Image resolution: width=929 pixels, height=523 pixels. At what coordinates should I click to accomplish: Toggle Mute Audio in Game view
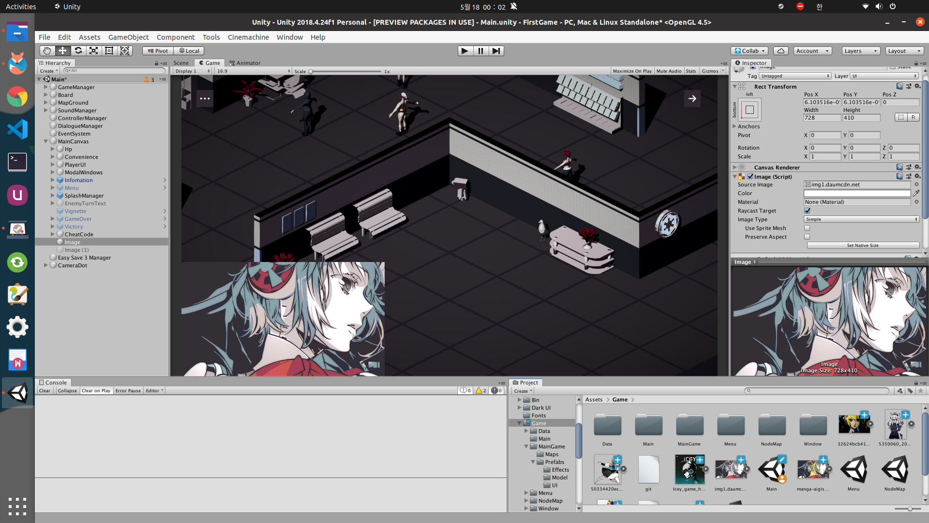click(669, 71)
